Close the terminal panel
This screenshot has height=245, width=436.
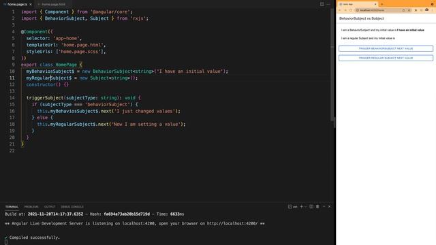[330, 206]
